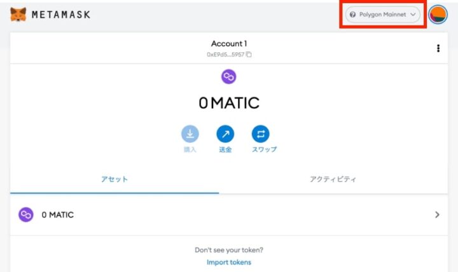Click the Account 1 name label
This screenshot has width=458, height=272.
coord(229,43)
